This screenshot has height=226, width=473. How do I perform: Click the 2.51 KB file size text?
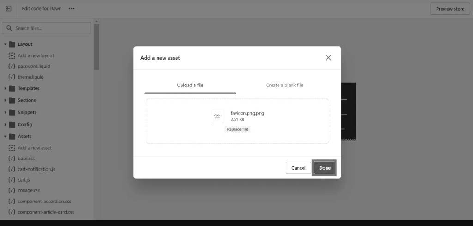[237, 120]
